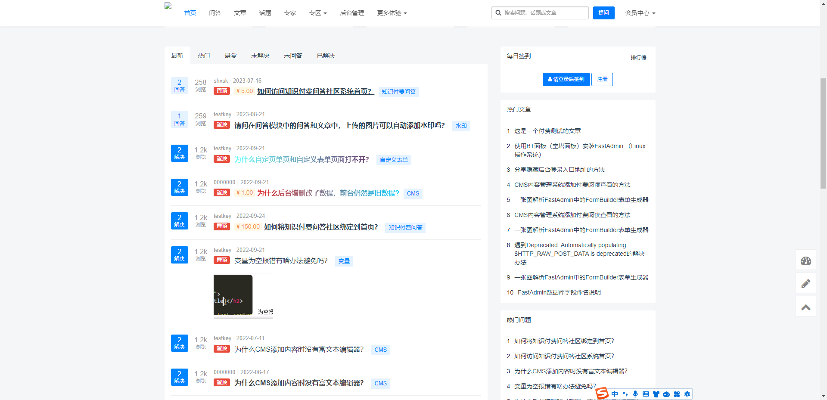Click the 请登录后签到 button
Screen dimensions: 827x400
(x=566, y=79)
